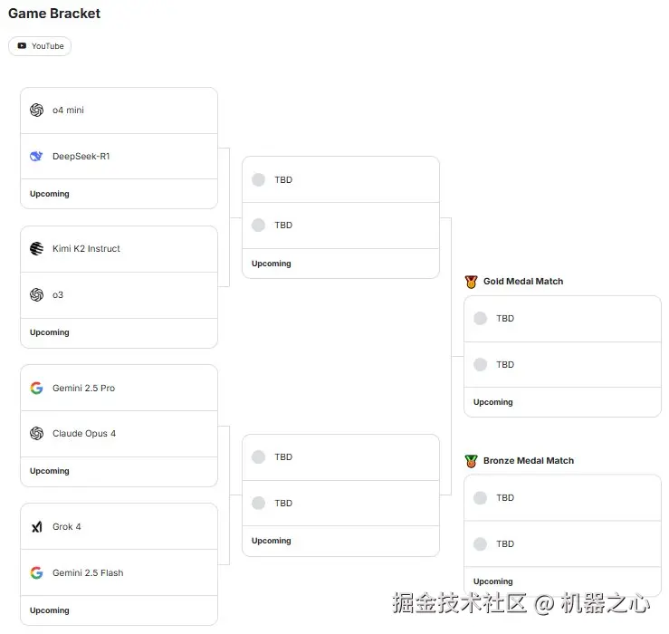Click the DeepSeek whale icon
Viewport: 669px width, 634px height.
(x=37, y=157)
